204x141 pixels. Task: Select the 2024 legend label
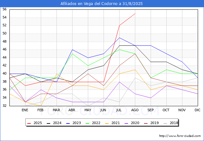coord(57,123)
